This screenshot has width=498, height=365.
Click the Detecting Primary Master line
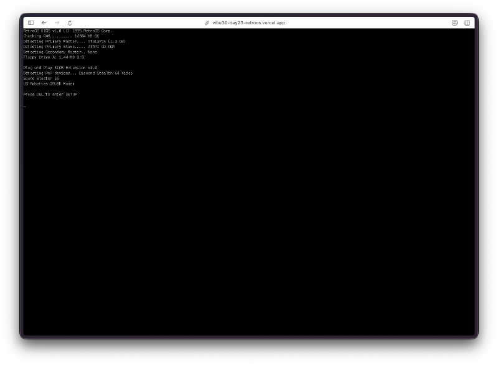74,41
